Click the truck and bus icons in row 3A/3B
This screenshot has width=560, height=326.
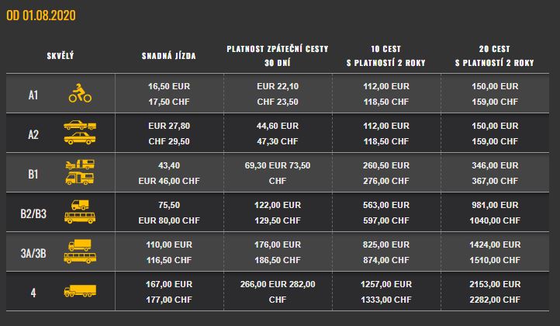(81, 251)
